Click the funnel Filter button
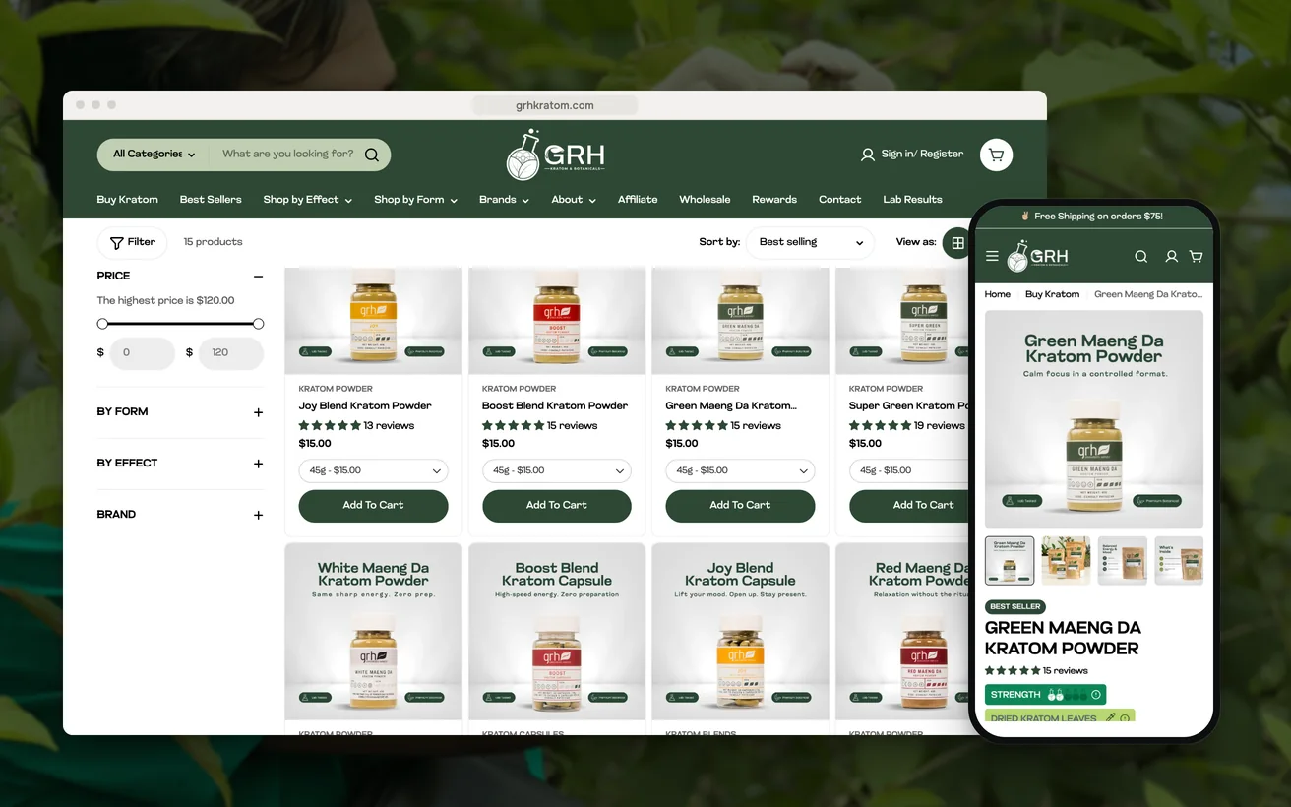This screenshot has height=807, width=1291. 132,242
